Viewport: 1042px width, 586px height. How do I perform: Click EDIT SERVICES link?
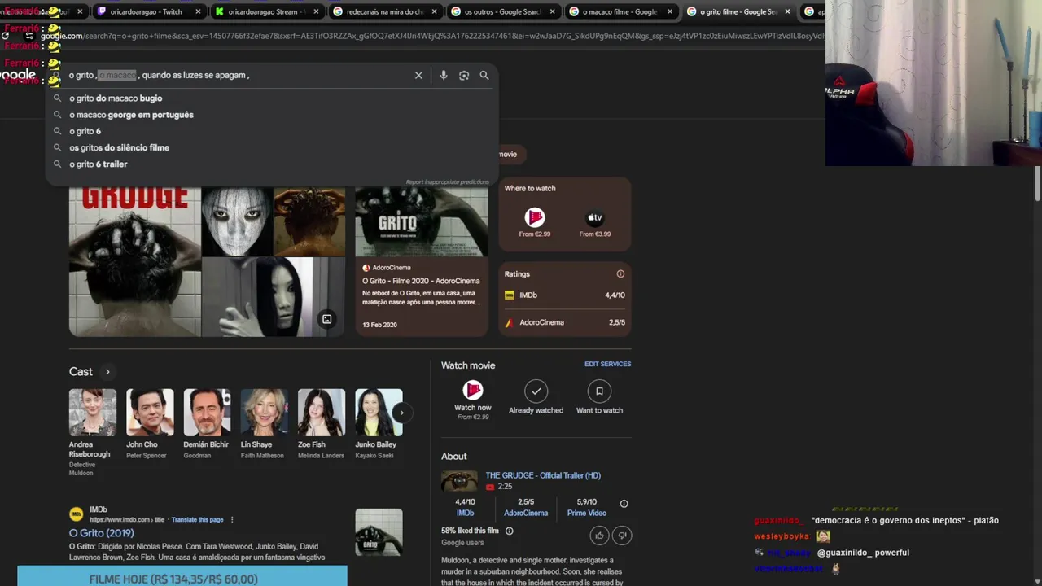click(x=607, y=364)
